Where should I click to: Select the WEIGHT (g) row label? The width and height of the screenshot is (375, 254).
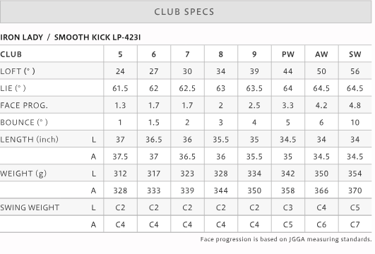(x=23, y=174)
